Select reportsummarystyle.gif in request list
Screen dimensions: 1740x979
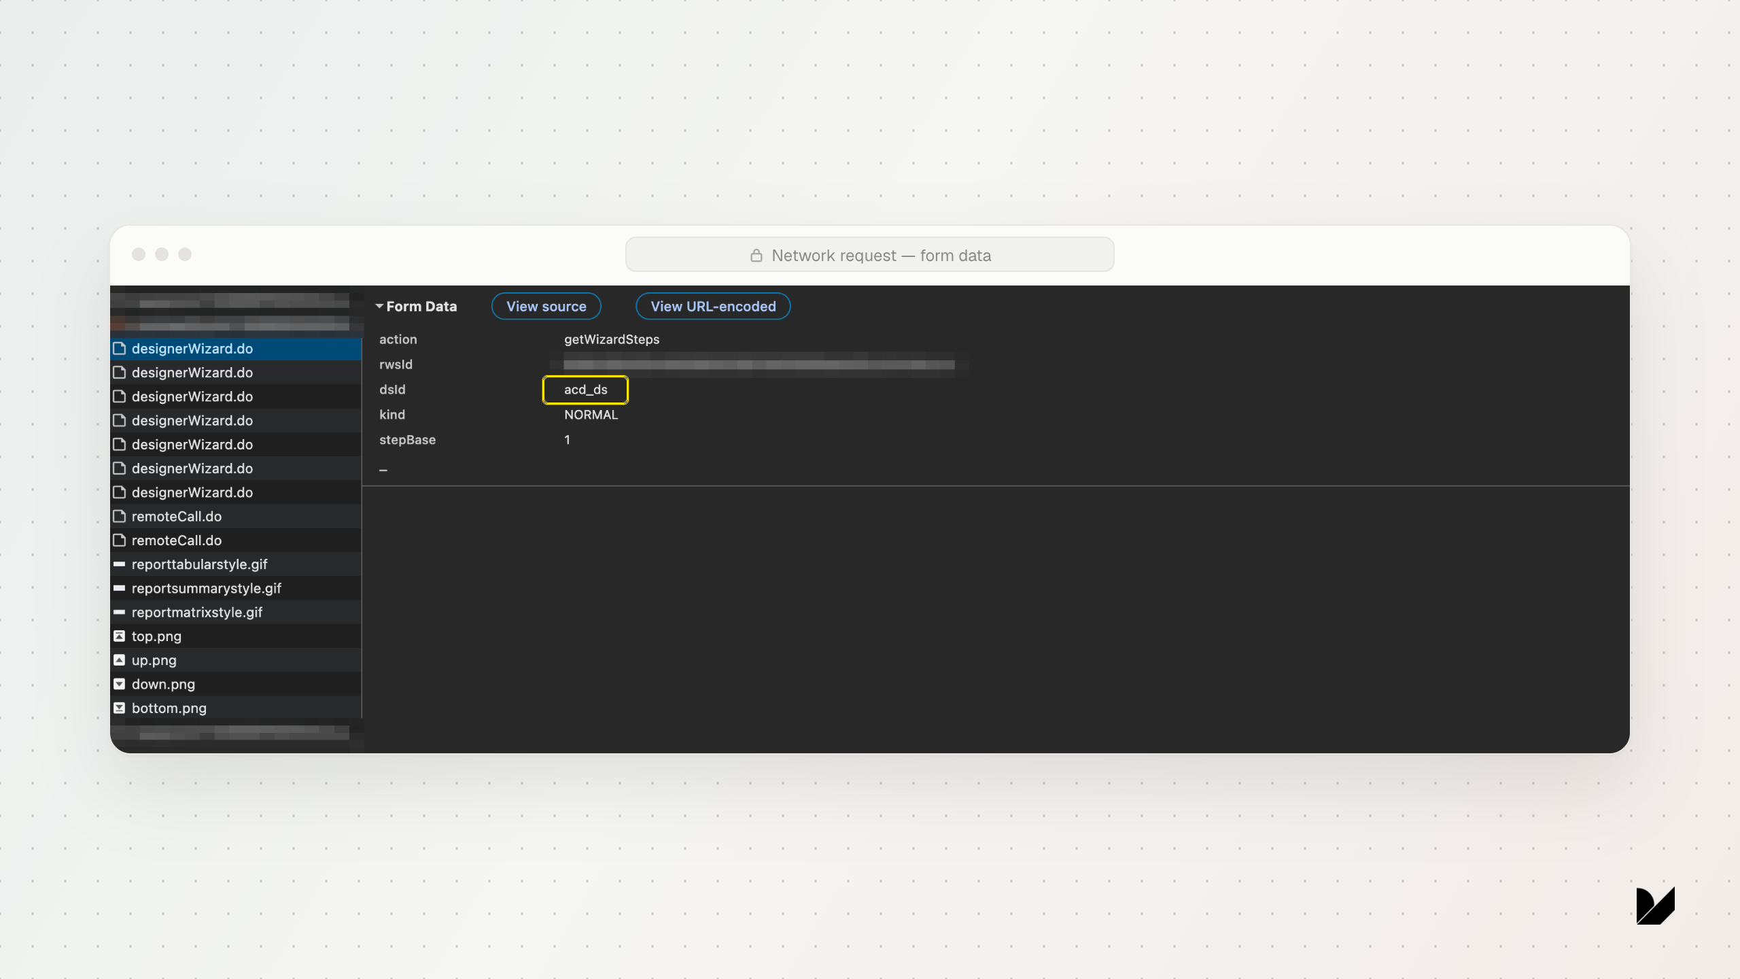coord(236,588)
